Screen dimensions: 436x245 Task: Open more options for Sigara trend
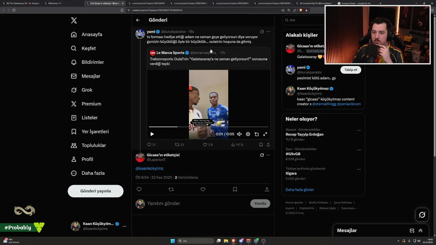coord(359,169)
